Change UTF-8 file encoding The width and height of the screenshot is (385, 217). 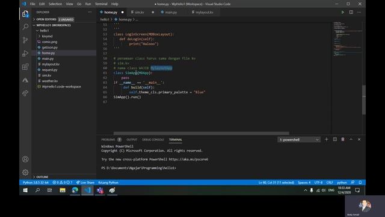click(318, 183)
